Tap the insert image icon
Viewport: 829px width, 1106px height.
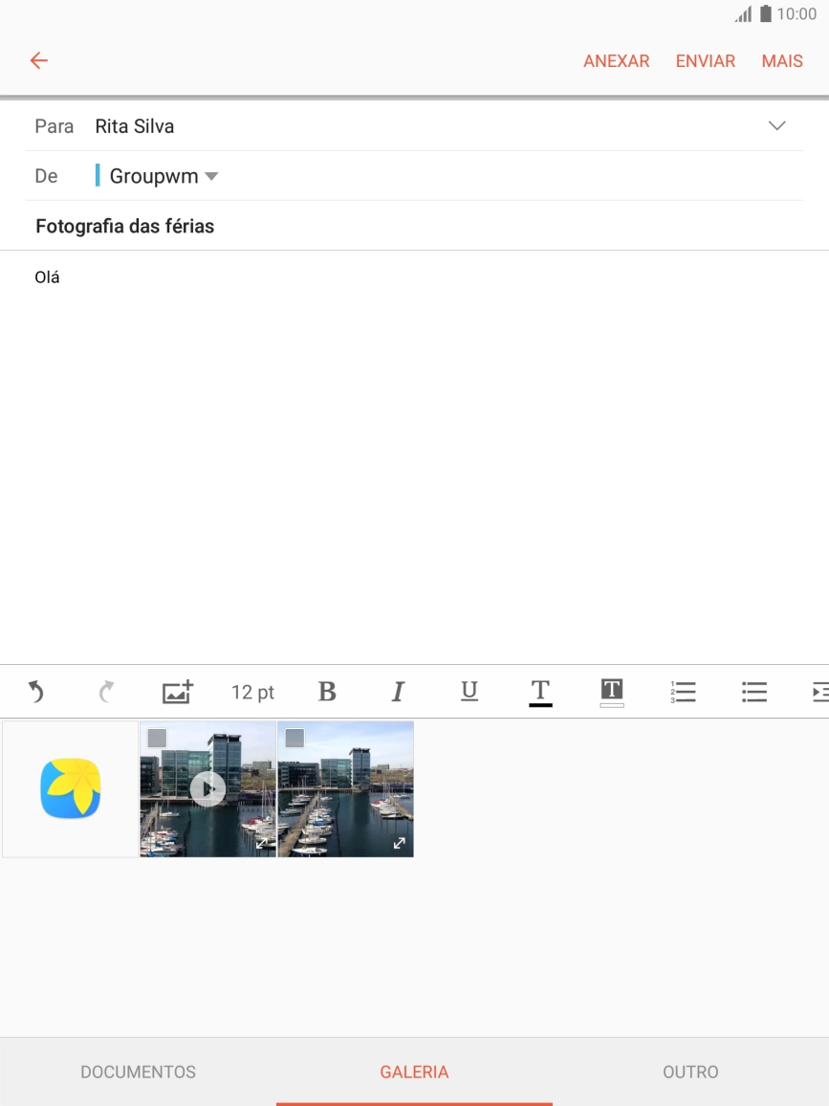pyautogui.click(x=177, y=692)
